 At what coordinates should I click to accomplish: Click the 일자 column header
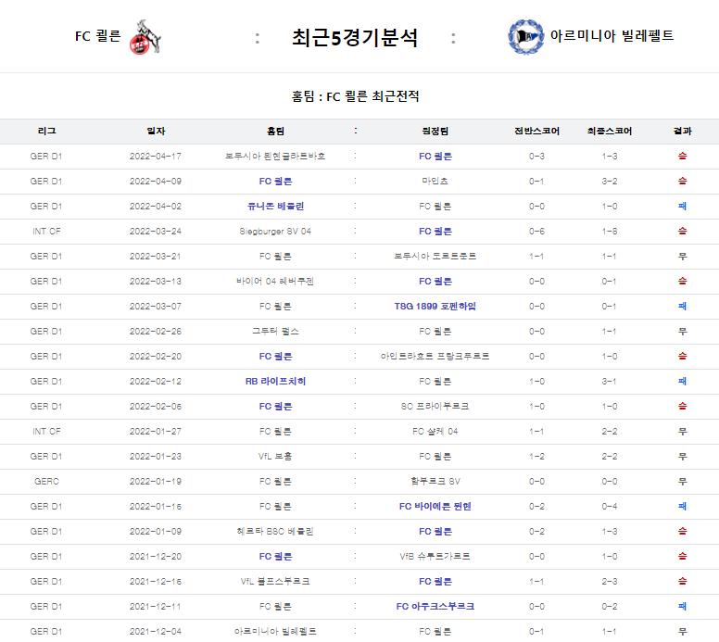point(156,132)
